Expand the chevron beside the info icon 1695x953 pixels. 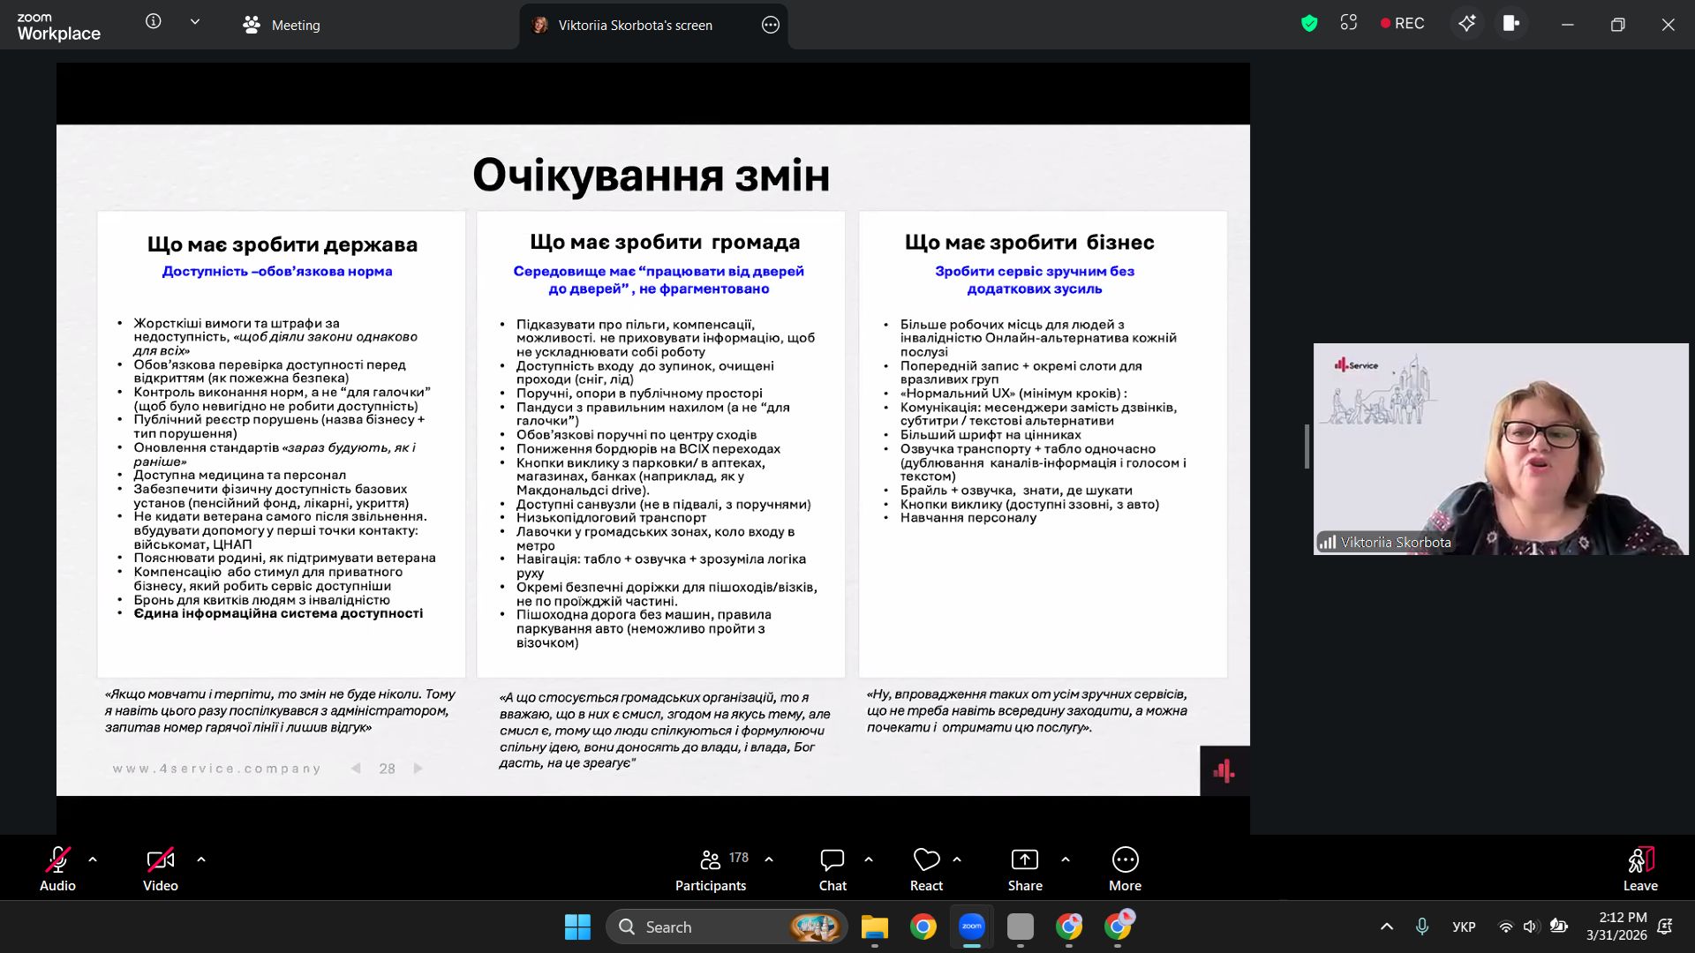tap(195, 22)
